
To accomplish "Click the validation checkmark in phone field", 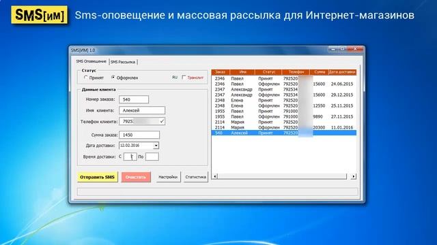I will (162, 121).
